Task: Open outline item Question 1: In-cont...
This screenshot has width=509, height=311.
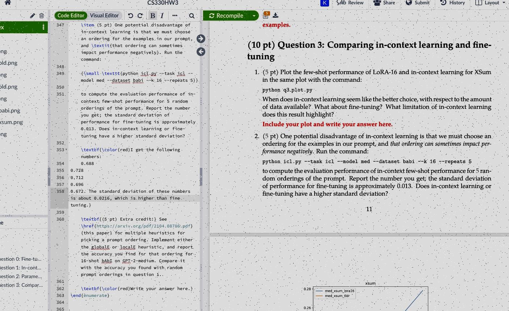Action: [x=21, y=268]
